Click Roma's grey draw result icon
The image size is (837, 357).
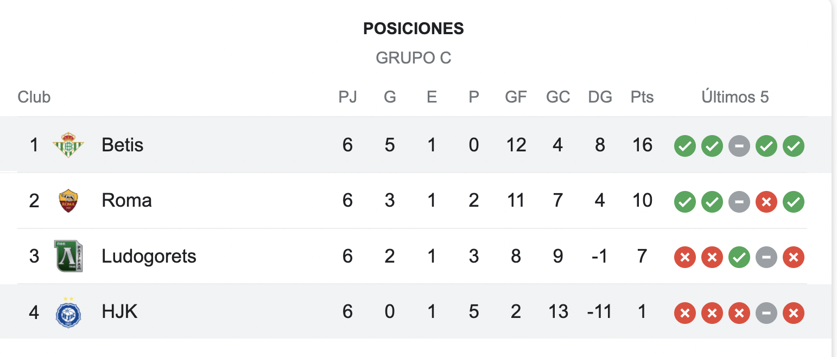(739, 201)
